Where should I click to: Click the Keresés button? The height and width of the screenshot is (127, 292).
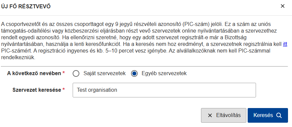268,115
